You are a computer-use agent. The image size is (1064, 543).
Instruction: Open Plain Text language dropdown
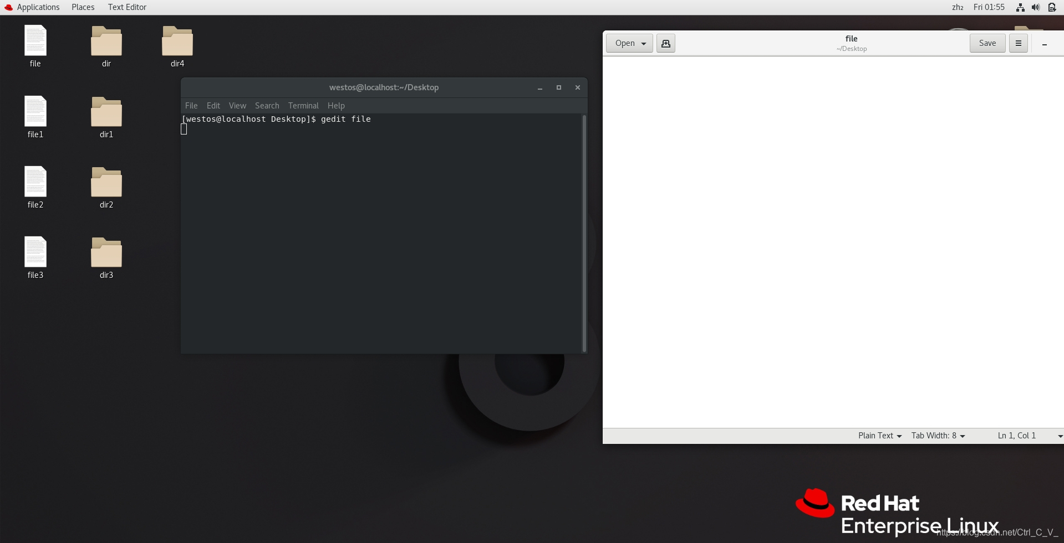pyautogui.click(x=880, y=436)
